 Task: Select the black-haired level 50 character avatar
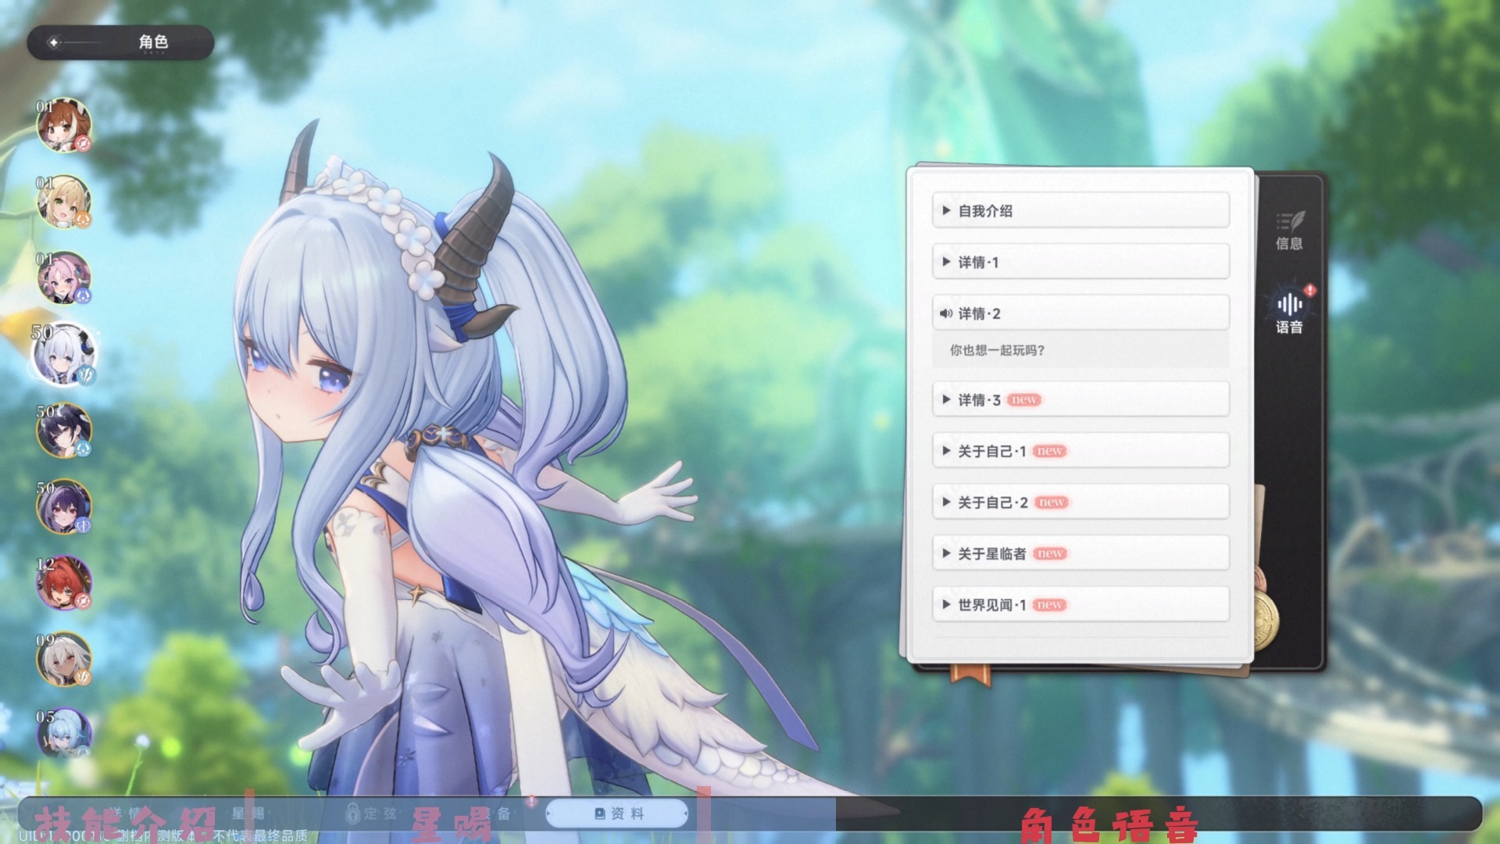[x=64, y=431]
